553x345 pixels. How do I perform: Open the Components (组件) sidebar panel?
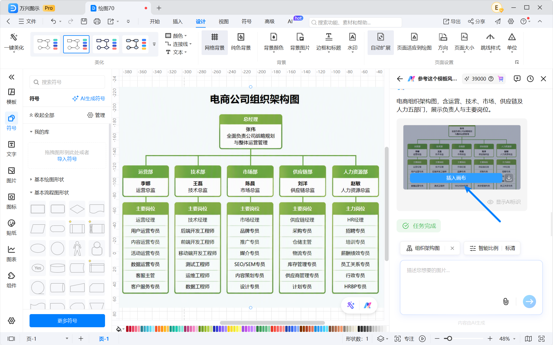pos(11,280)
